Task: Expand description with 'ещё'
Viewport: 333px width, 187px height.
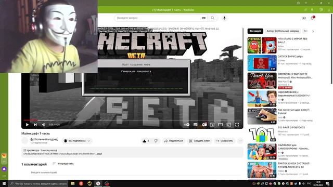Action: pos(99,154)
